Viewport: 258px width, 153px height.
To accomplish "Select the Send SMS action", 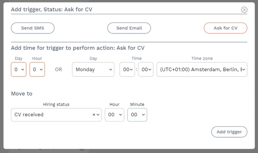I will pos(33,28).
